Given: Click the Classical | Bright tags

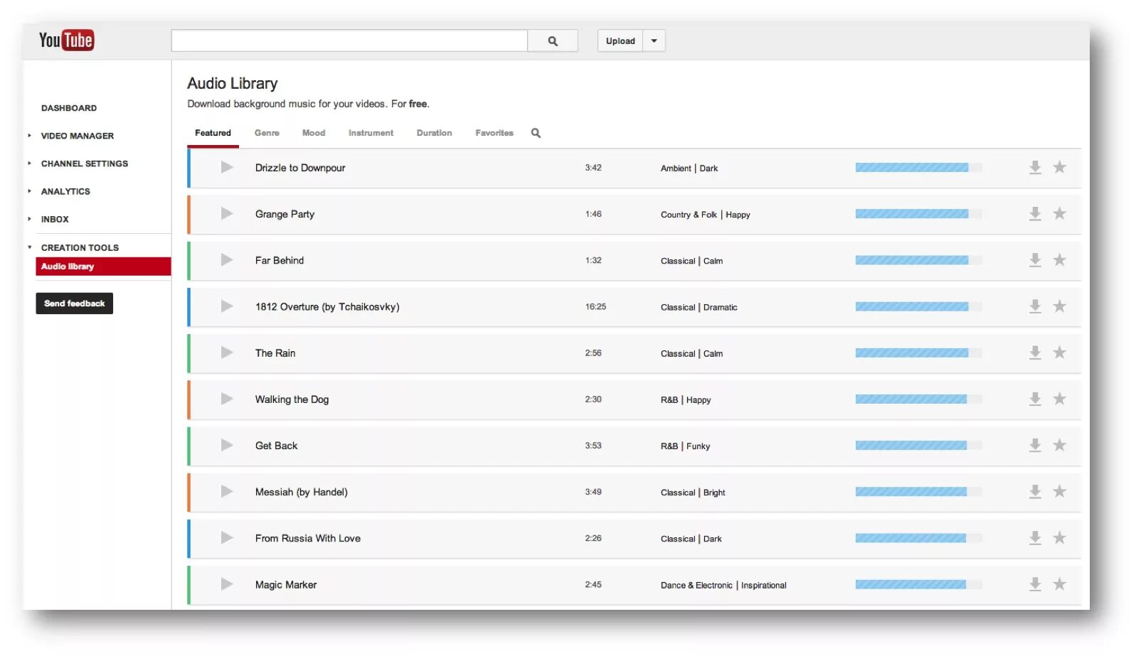Looking at the screenshot, I should pyautogui.click(x=693, y=493).
